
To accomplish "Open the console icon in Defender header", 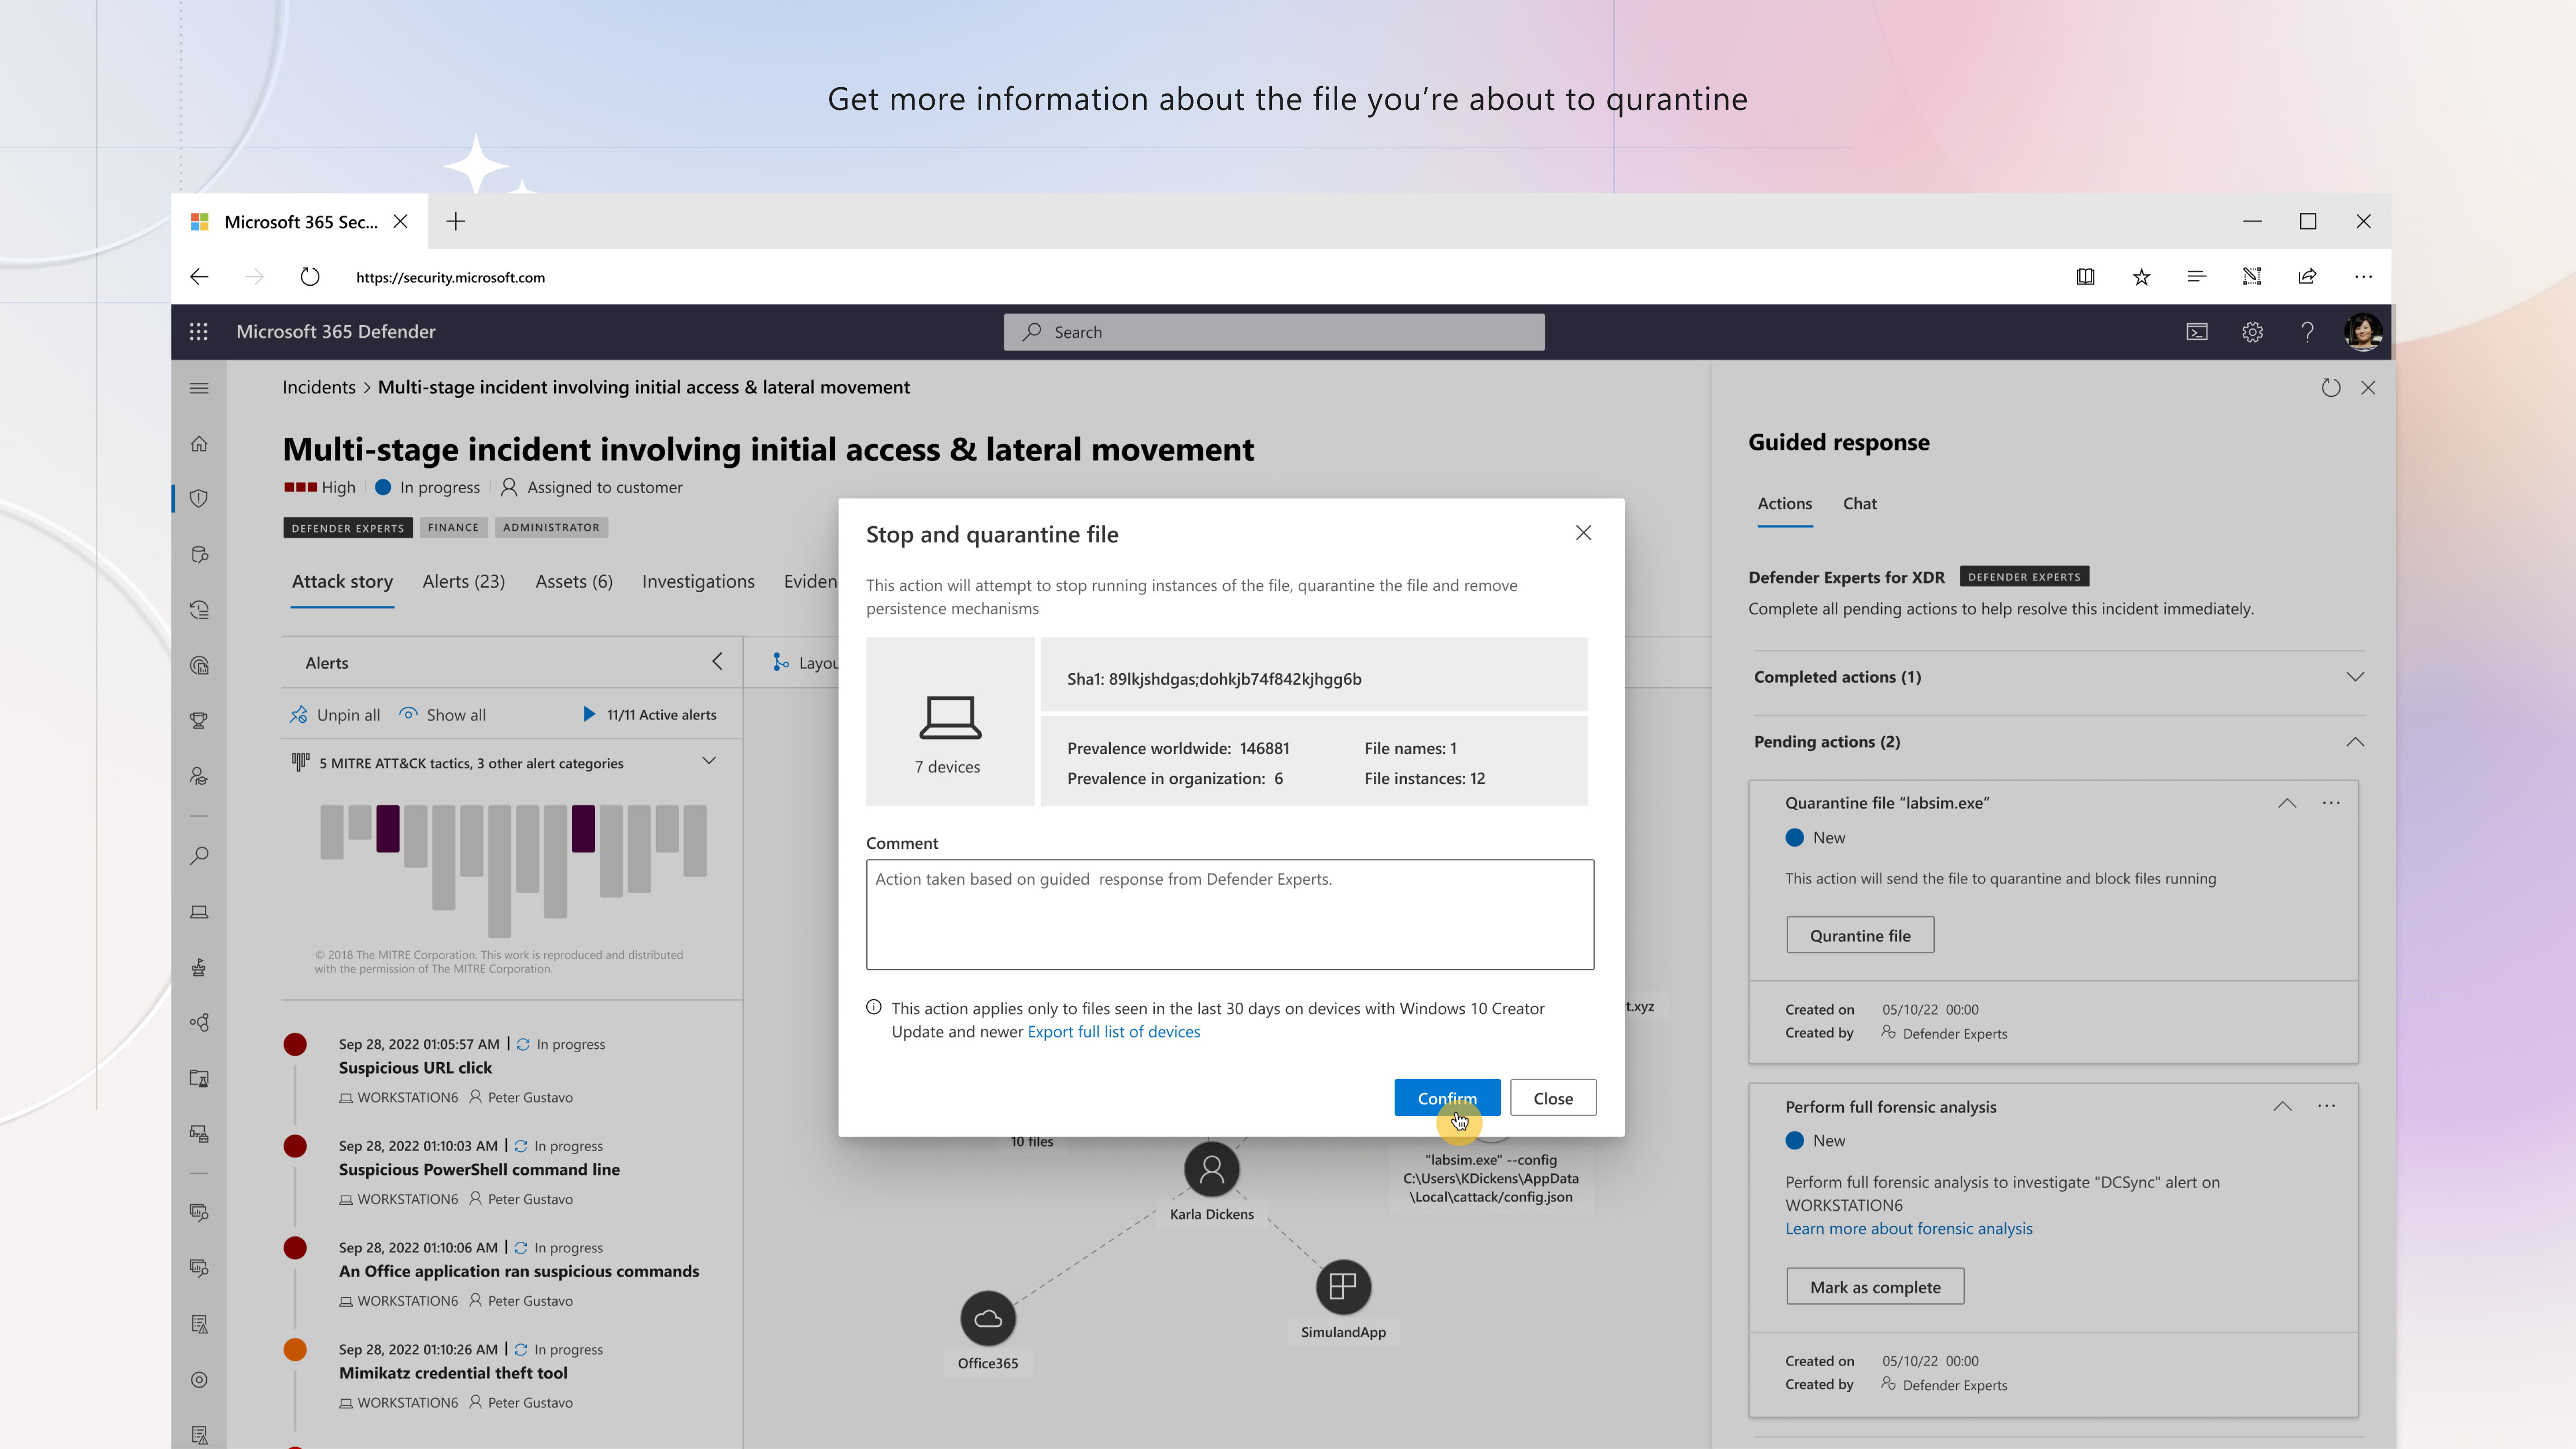I will pos(2197,332).
